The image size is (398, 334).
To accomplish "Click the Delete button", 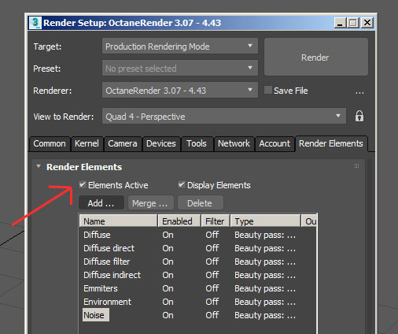I will click(200, 203).
